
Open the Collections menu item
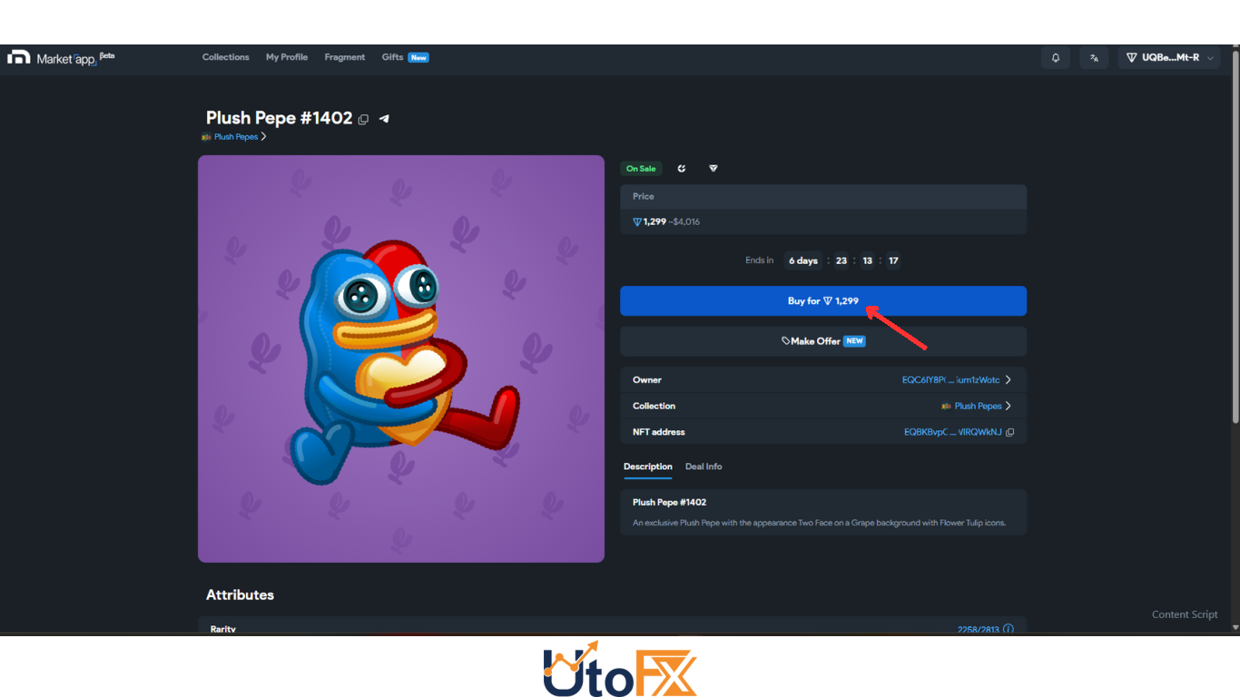[226, 57]
